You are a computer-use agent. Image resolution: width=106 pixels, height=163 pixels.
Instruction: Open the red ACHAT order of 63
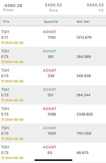click(50, 147)
